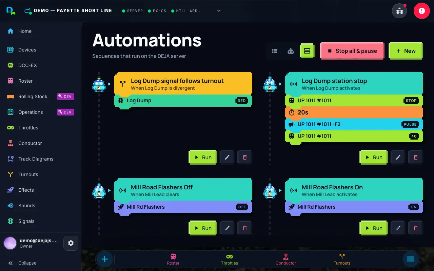Click the Stop all & pause button
The image size is (434, 271).
click(352, 51)
